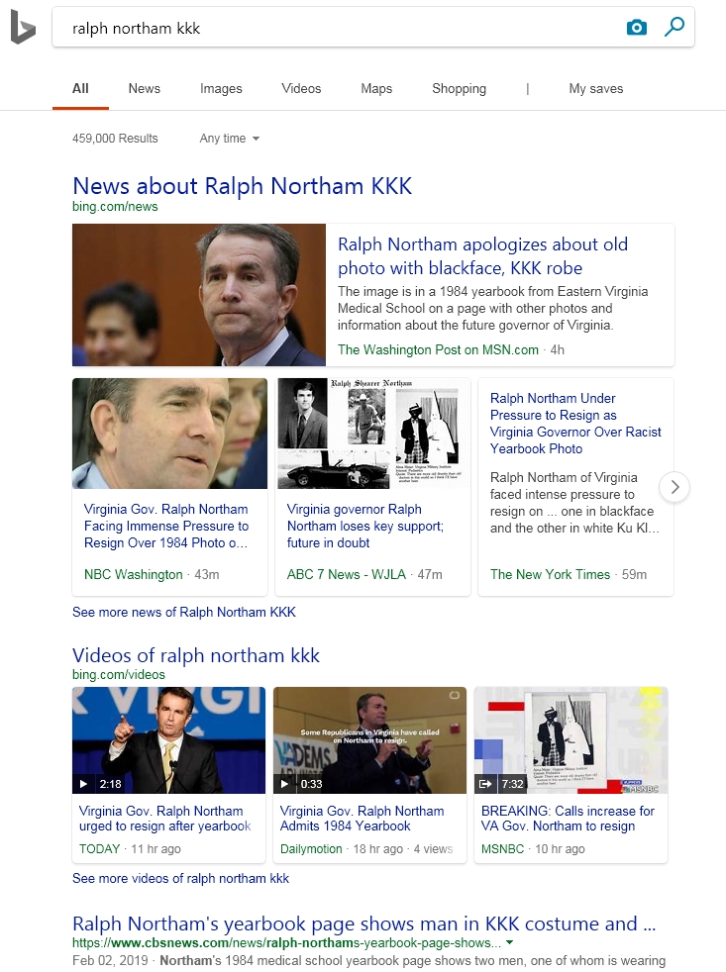Open the Maps tab

pos(376,89)
